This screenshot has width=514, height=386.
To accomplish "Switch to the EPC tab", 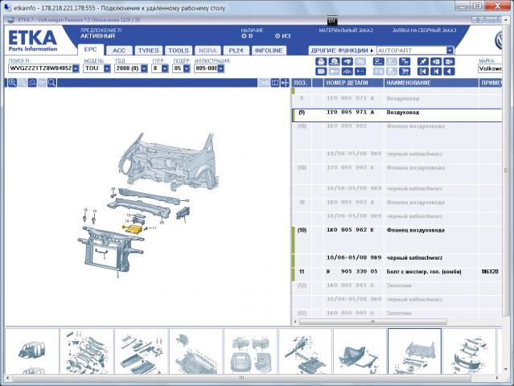I will 90,50.
